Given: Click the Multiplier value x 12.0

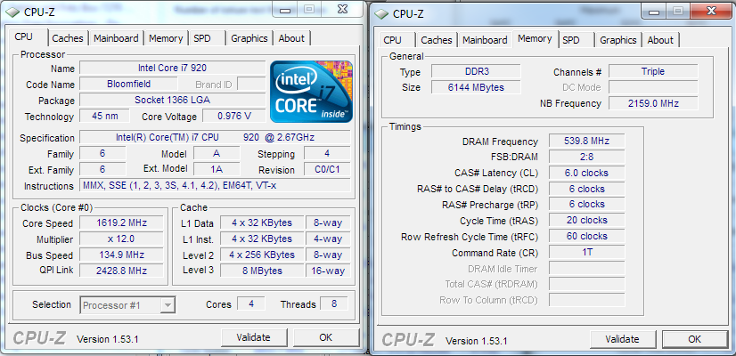Looking at the screenshot, I should click(121, 239).
